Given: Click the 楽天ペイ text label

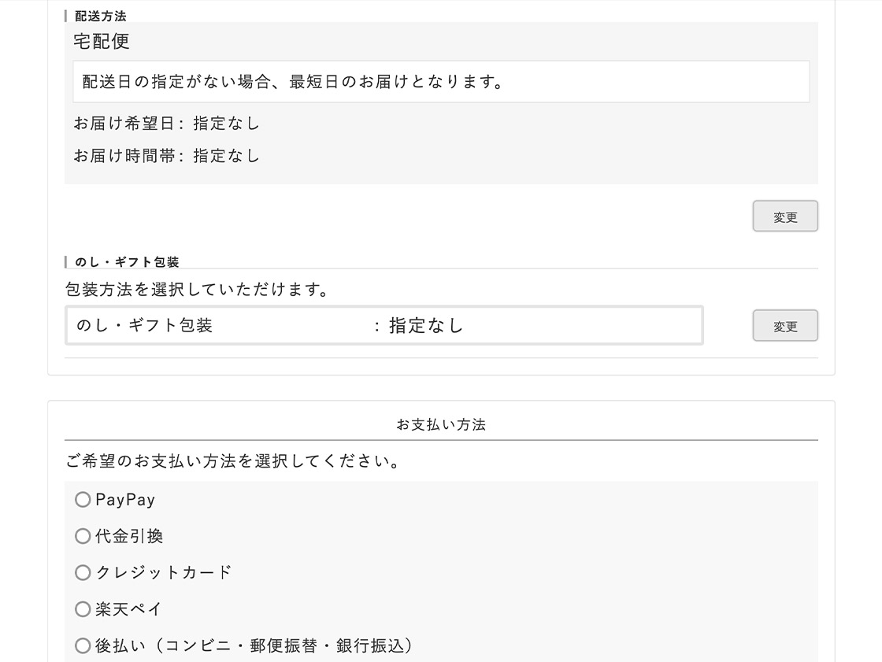Looking at the screenshot, I should click(x=128, y=609).
